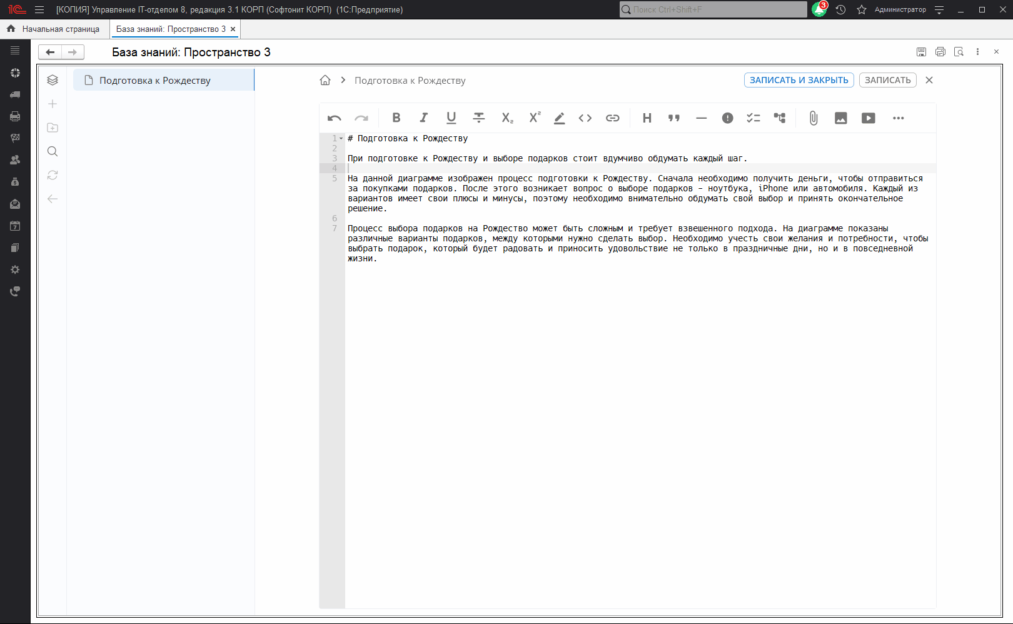Viewport: 1013px width, 624px height.
Task: Toggle bold formatting in editor toolbar
Action: pyautogui.click(x=396, y=118)
